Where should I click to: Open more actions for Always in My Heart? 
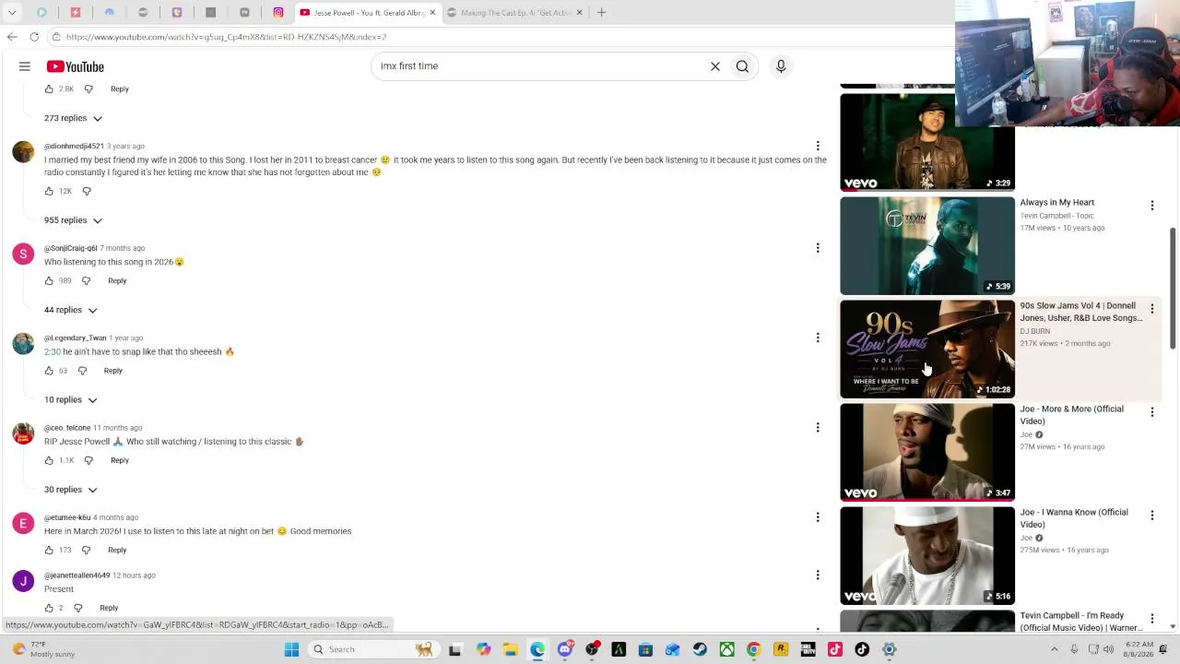click(1151, 206)
